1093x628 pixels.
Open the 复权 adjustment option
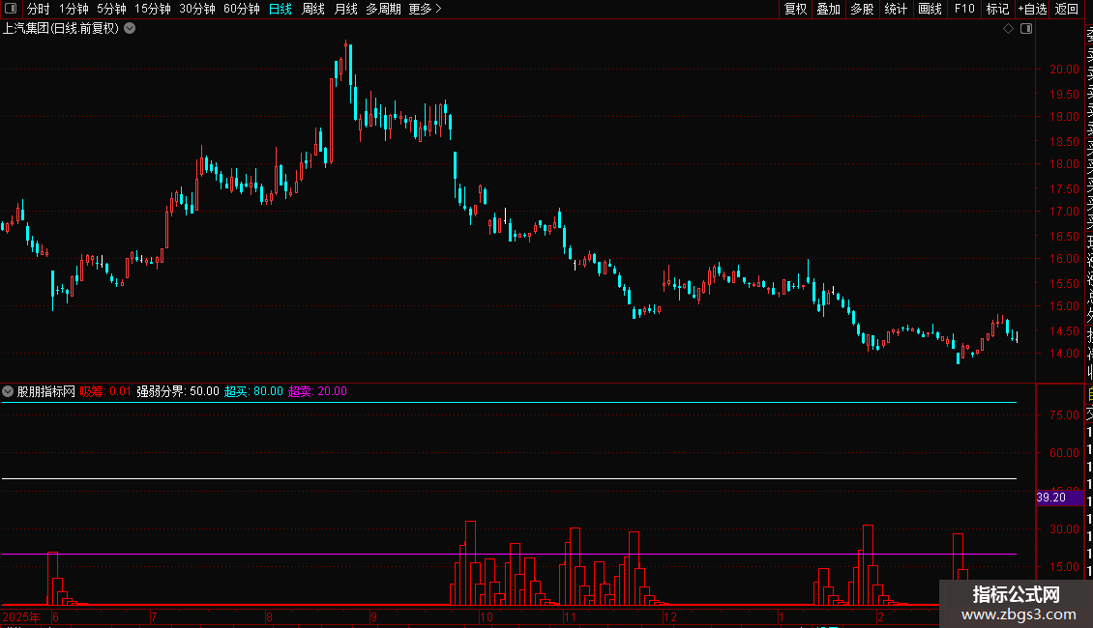point(795,9)
